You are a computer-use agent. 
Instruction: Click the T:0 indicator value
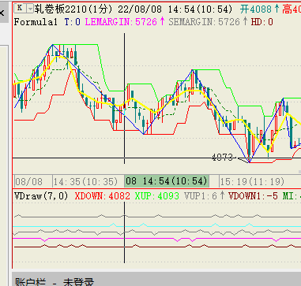coord(72,22)
